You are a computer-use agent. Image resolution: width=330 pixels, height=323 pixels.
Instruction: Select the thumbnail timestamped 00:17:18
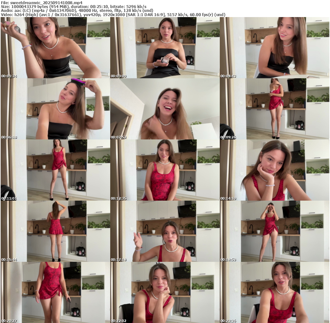pos(165,231)
